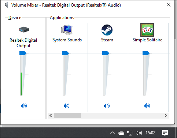Click the Simple Solitaire label
177x138 pixels.
147,40
